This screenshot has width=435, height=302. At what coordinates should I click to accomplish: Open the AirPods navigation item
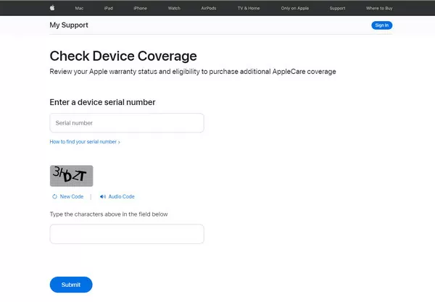[x=208, y=8]
